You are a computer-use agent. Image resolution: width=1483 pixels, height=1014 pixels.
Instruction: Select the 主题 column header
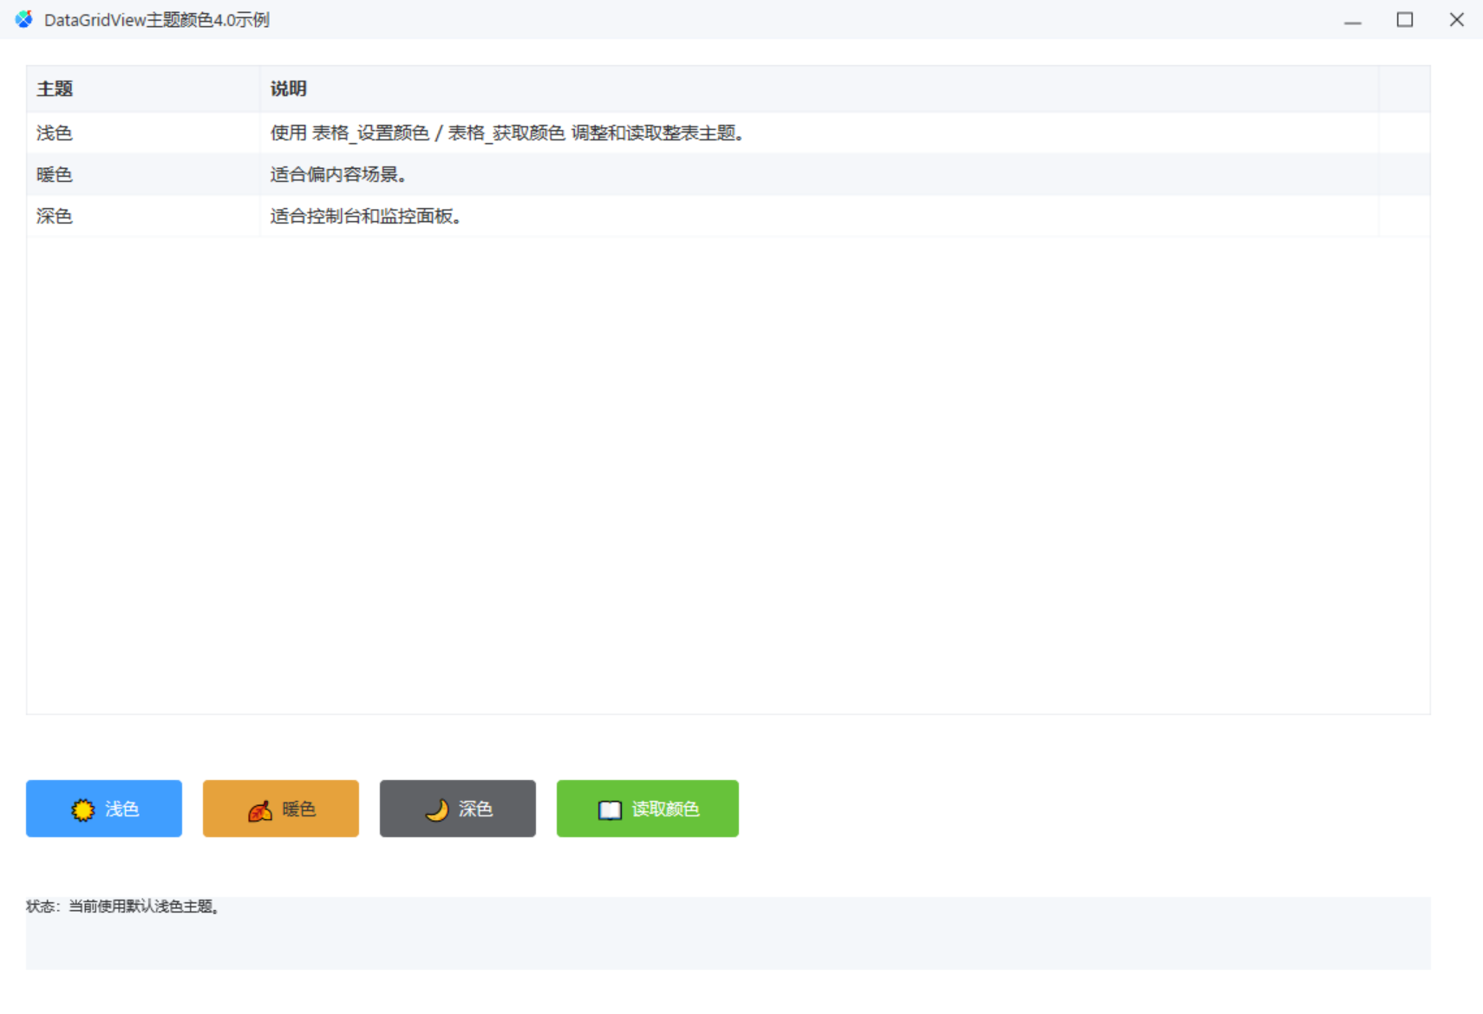point(143,88)
